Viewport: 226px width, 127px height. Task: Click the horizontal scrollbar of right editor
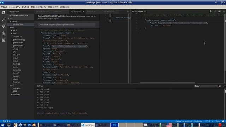click(x=168, y=83)
